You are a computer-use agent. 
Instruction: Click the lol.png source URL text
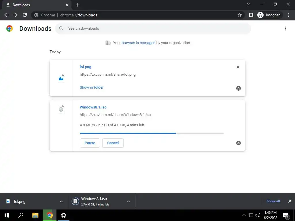(x=108, y=75)
